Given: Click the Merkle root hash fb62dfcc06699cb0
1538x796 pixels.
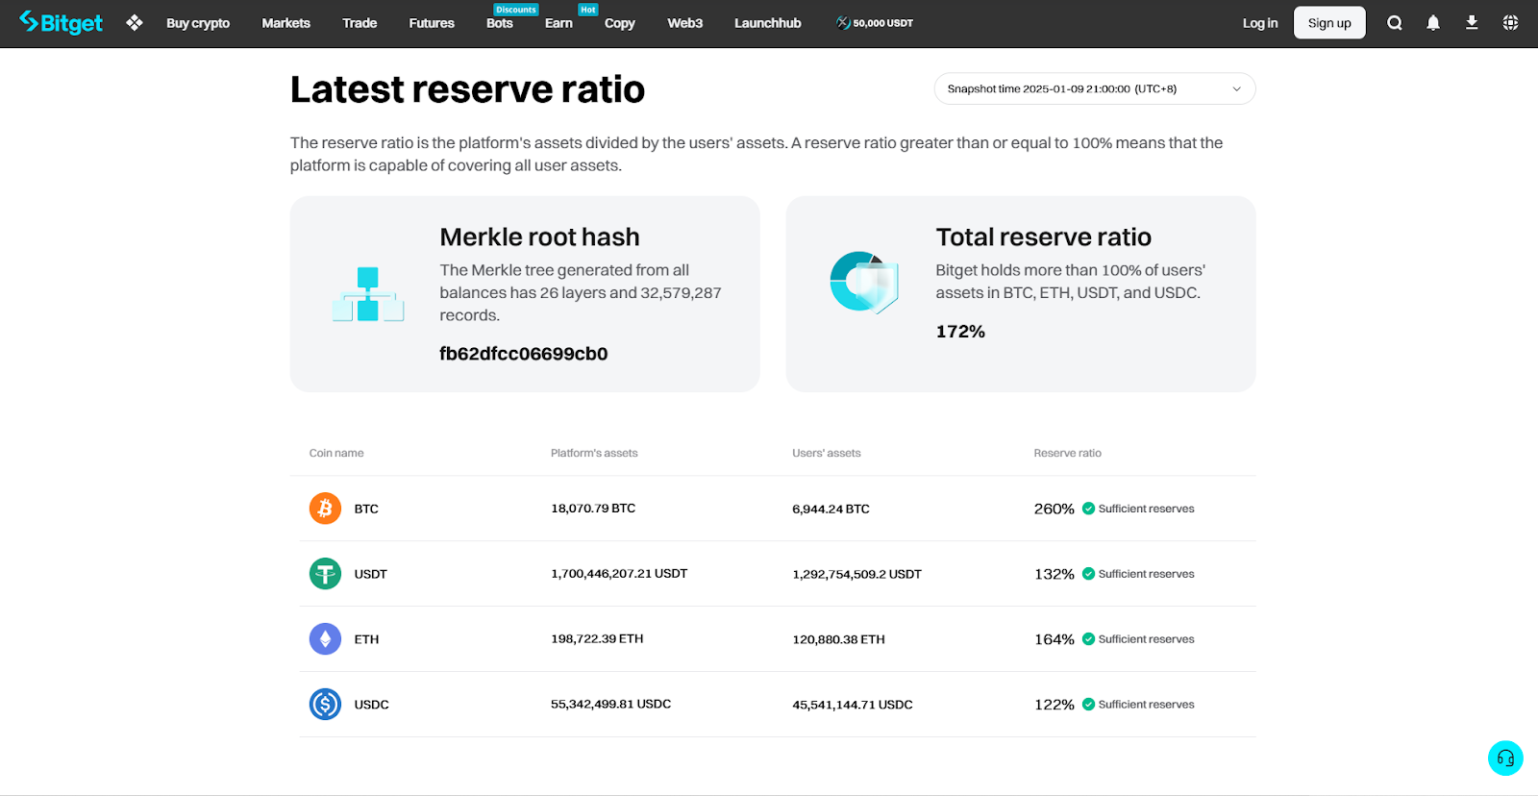Looking at the screenshot, I should (x=524, y=354).
